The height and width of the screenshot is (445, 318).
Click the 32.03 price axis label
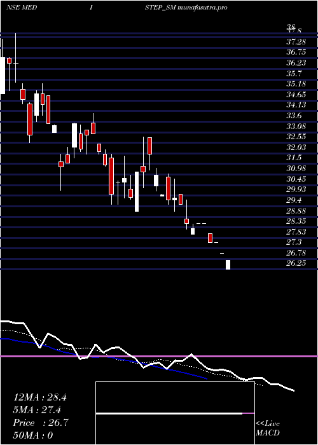click(x=296, y=147)
